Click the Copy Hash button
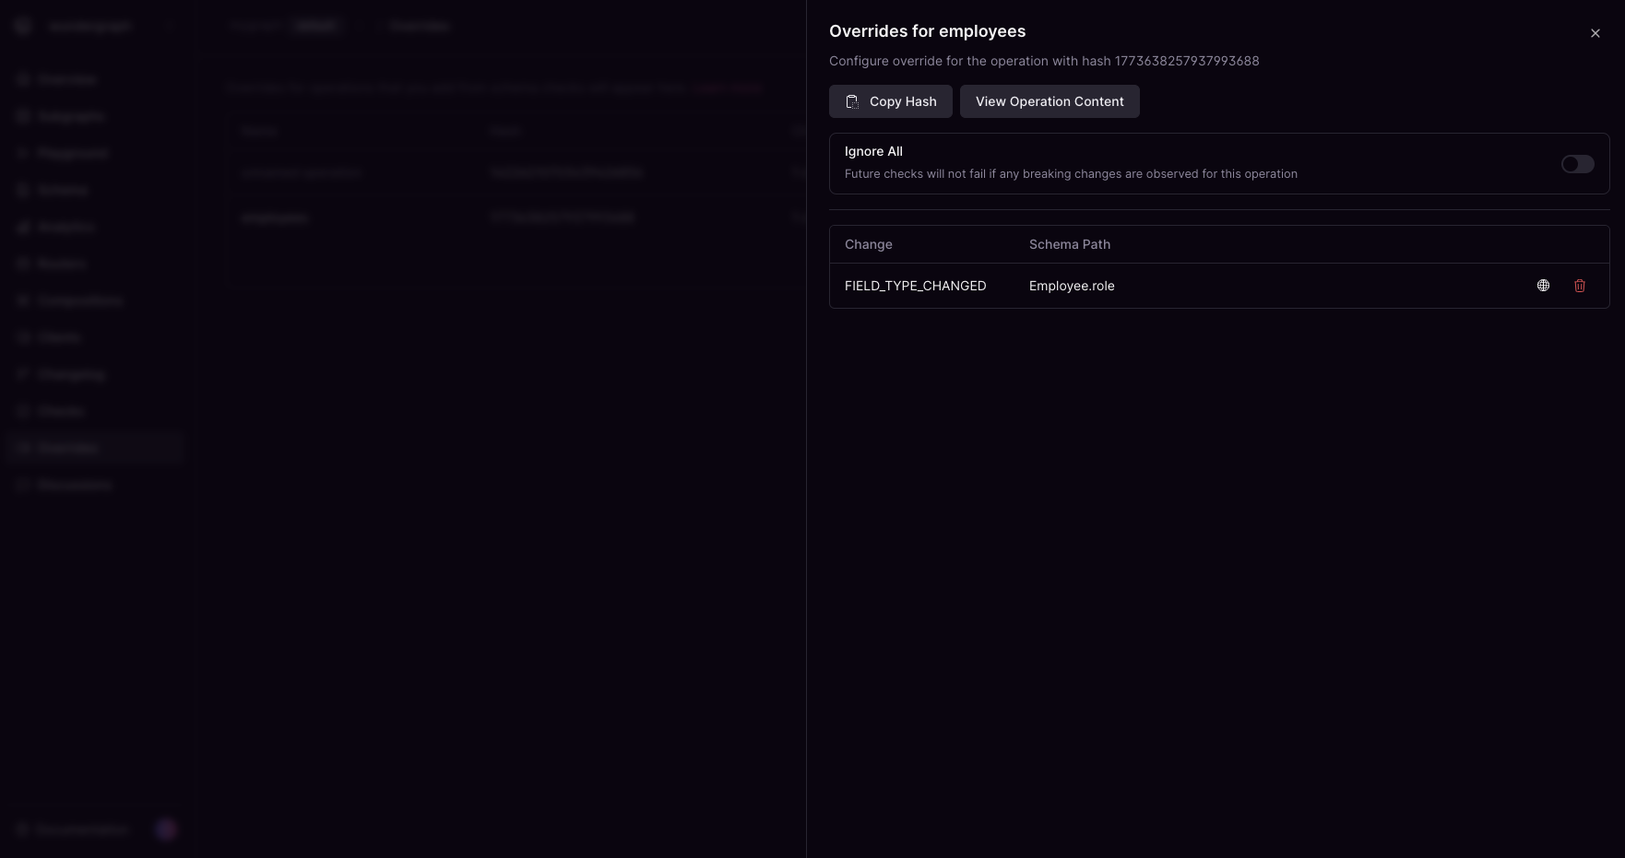Viewport: 1625px width, 858px height. 890,101
